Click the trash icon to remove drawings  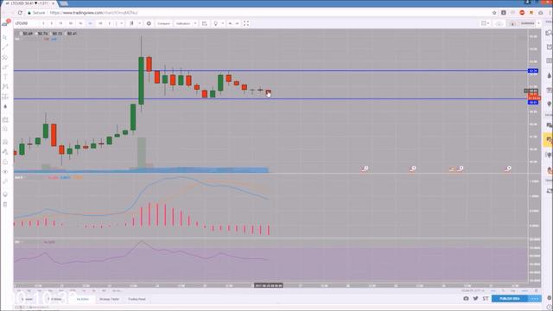click(5, 205)
